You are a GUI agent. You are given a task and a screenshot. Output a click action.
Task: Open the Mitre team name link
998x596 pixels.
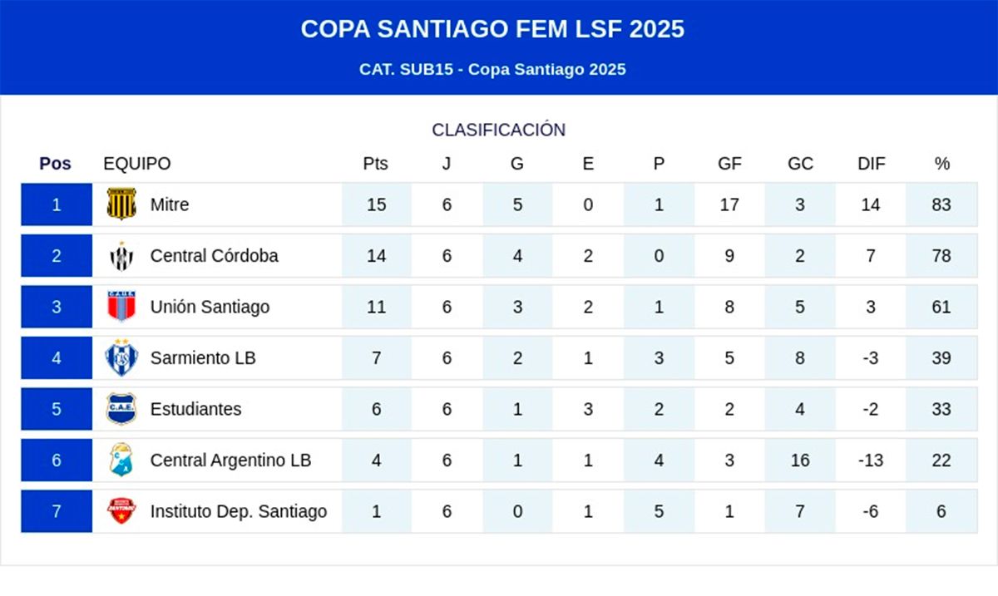[170, 204]
